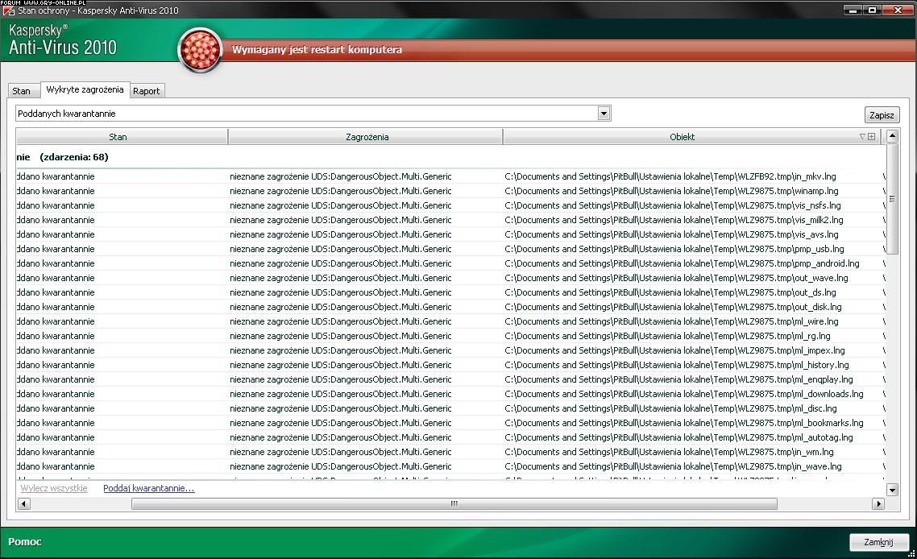The width and height of the screenshot is (917, 559).
Task: Click the quarantine status in the in_mkv.lng row
Action: 56,176
